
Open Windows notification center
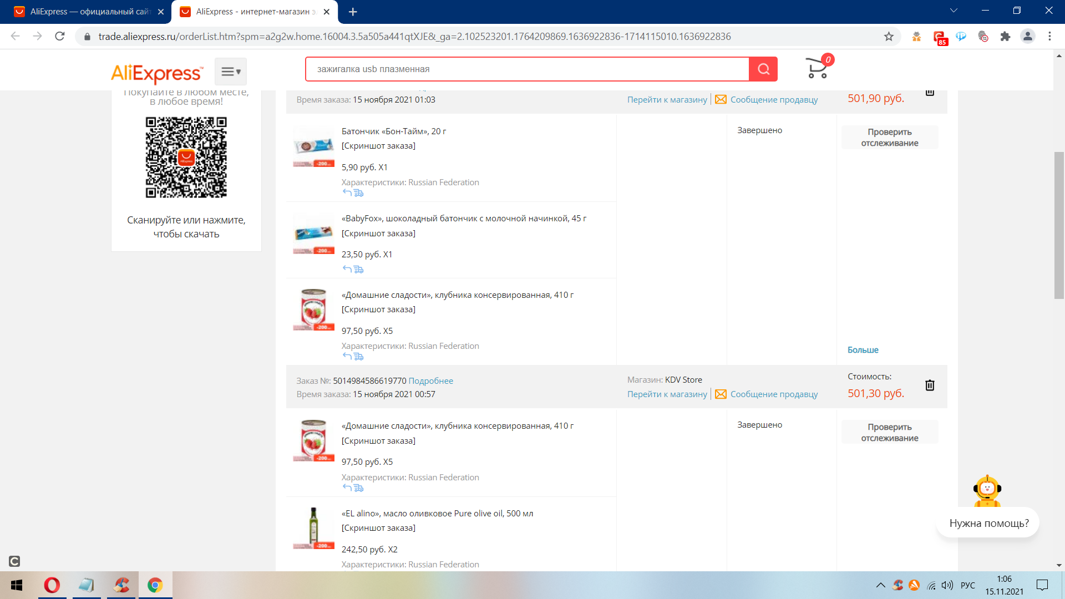point(1042,585)
